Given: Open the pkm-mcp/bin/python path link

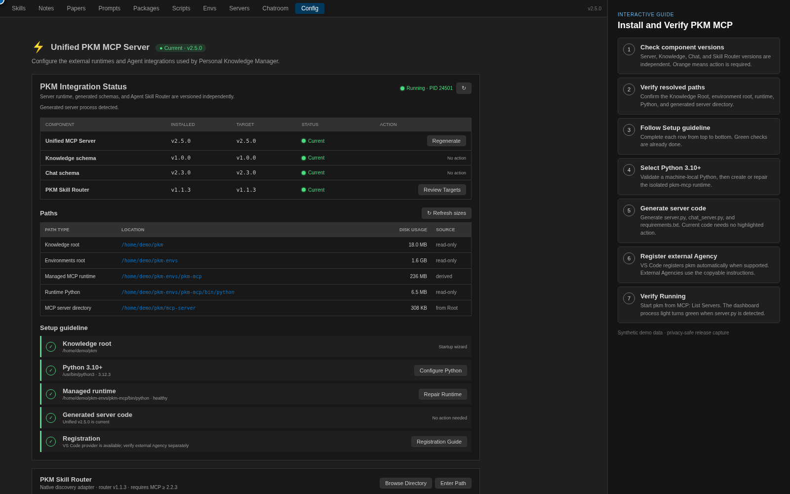Looking at the screenshot, I should pos(178,292).
